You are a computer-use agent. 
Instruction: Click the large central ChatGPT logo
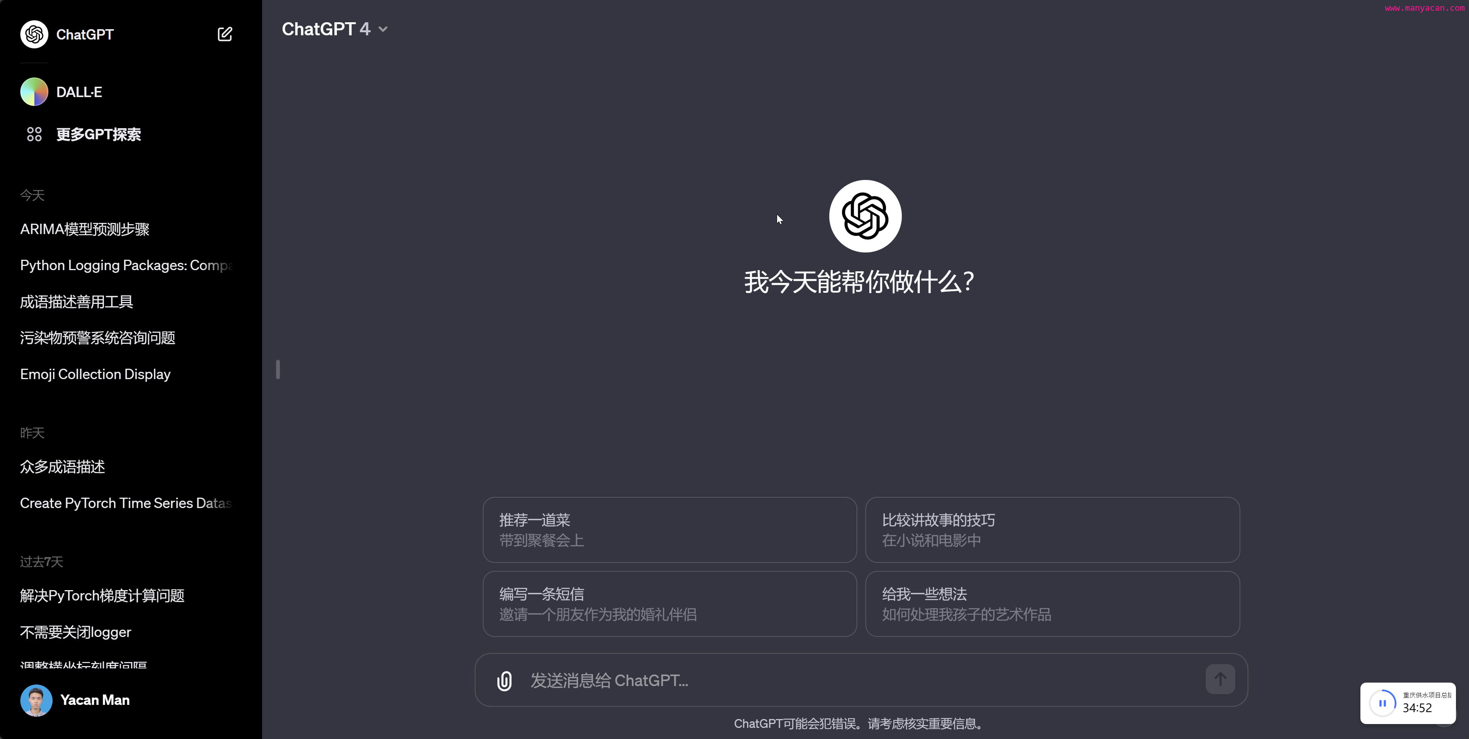click(x=865, y=216)
